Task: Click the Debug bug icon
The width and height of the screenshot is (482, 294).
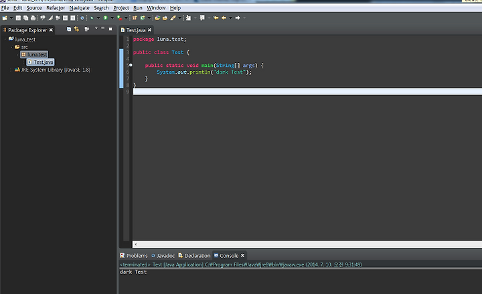Action: click(x=92, y=18)
